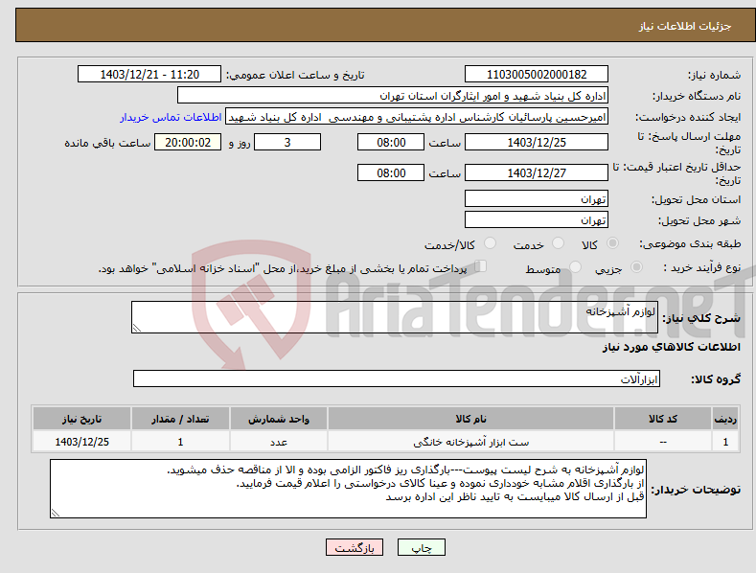This screenshot has width=756, height=573.
Task: Click the تعداد / مقدار column header
Action: 180,419
